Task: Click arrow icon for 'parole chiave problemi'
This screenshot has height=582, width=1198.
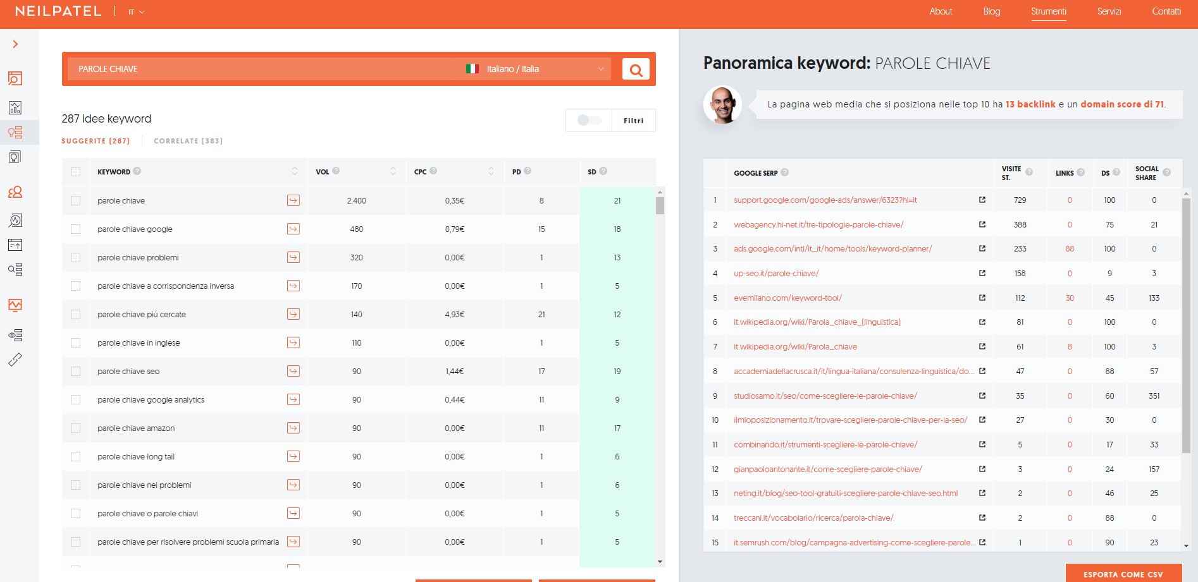Action: (x=293, y=257)
